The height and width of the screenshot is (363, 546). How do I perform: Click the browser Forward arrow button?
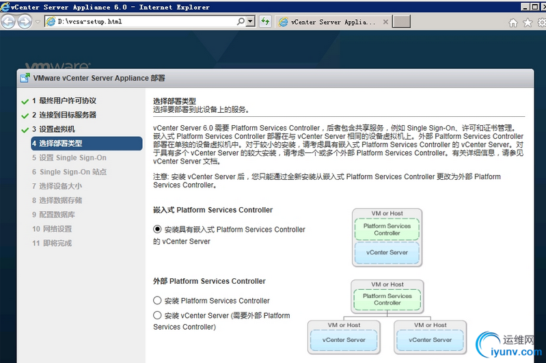click(x=25, y=22)
